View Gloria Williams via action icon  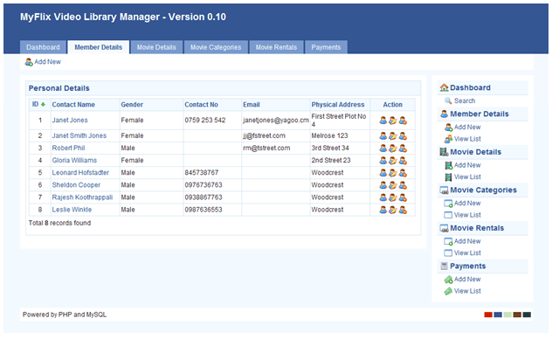383,161
